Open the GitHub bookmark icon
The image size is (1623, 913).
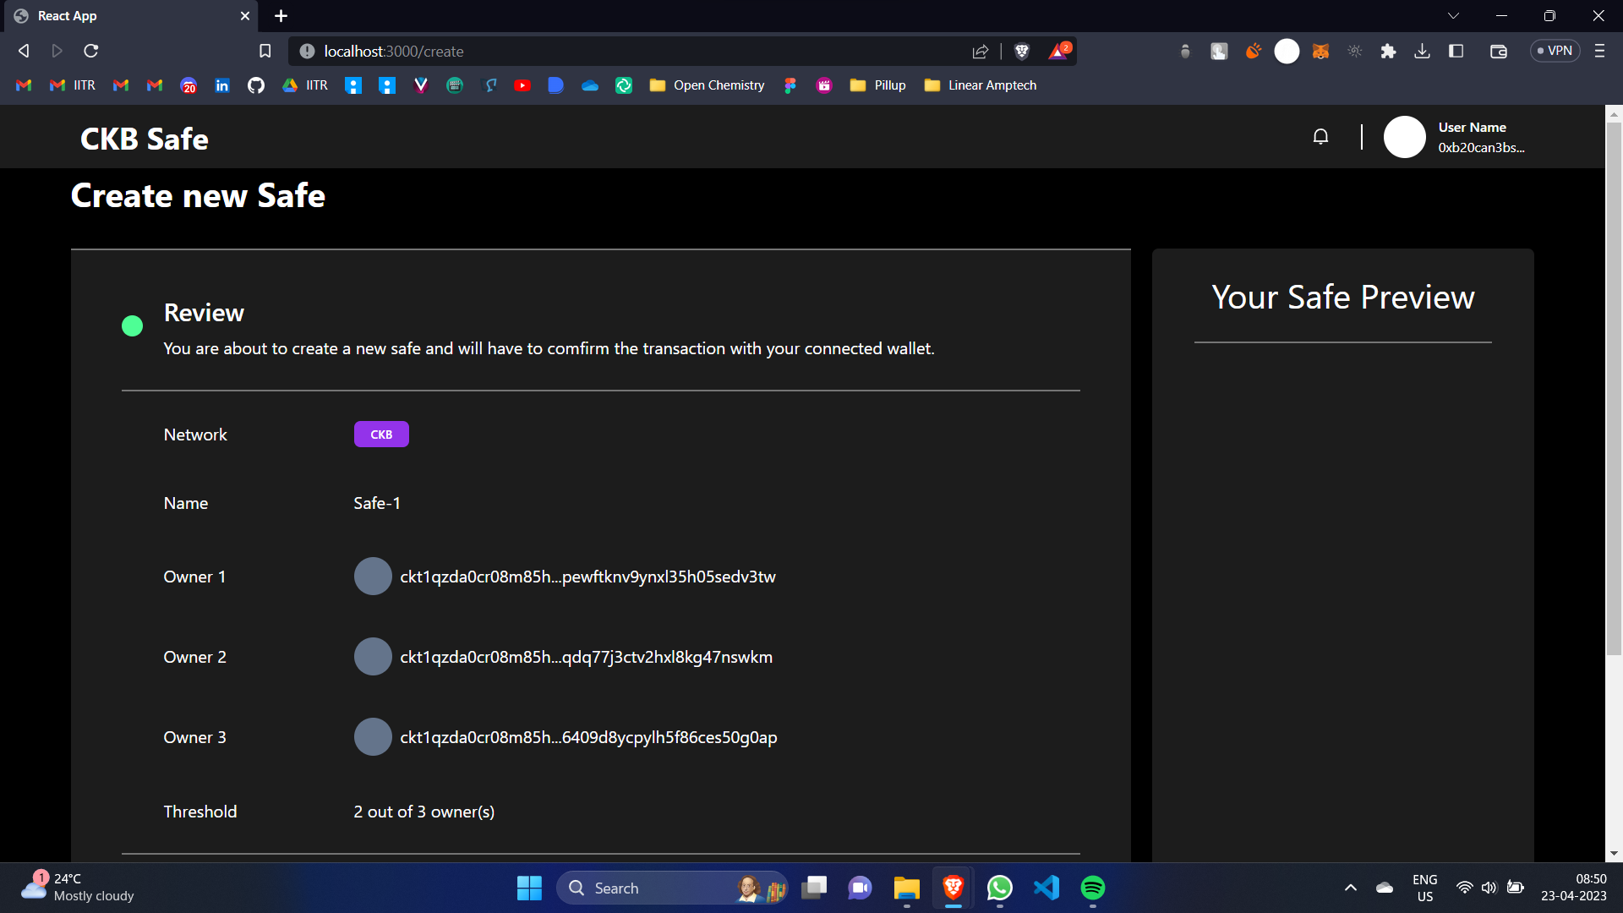tap(255, 85)
